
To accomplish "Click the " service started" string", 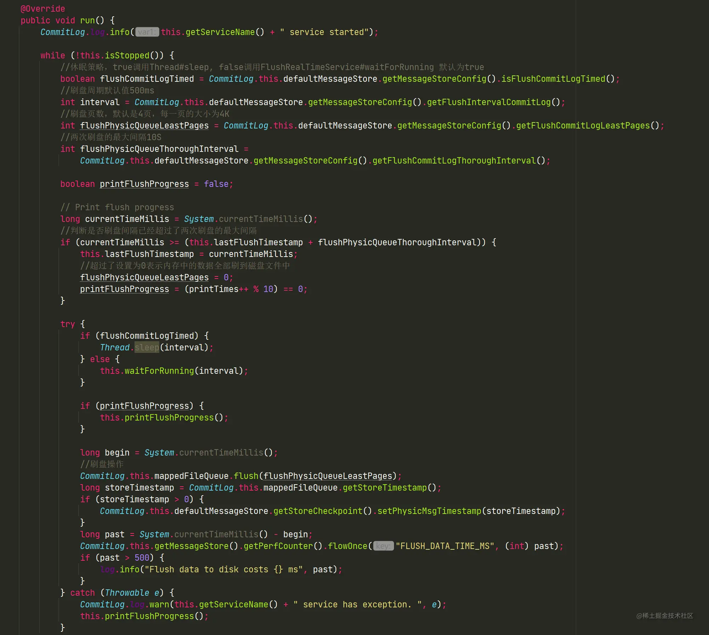I will [325, 32].
